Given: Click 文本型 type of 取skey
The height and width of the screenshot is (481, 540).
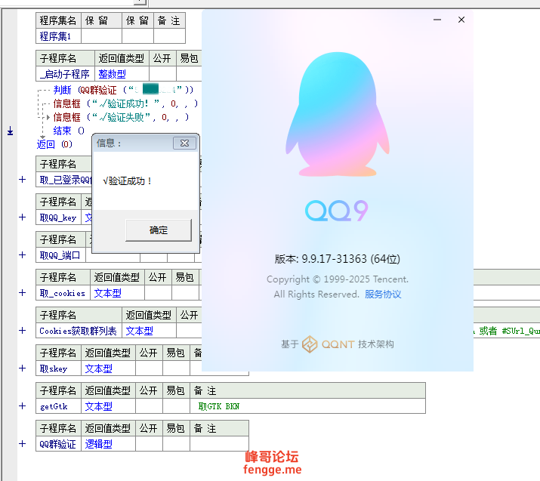Looking at the screenshot, I should tap(108, 368).
